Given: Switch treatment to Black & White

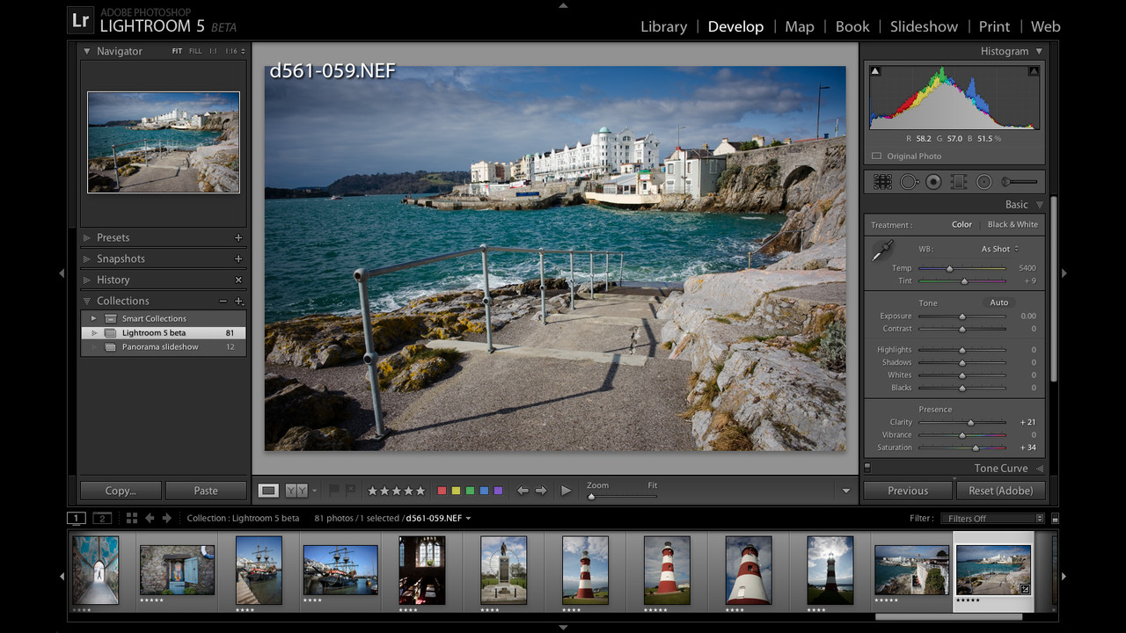Looking at the screenshot, I should [1013, 224].
